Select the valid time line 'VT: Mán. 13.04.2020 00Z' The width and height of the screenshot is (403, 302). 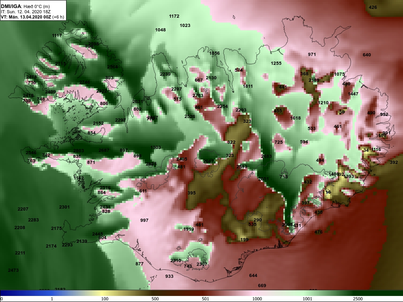(26, 17)
